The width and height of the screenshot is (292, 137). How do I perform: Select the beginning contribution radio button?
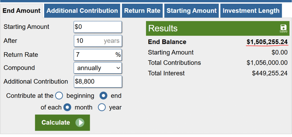(59, 96)
